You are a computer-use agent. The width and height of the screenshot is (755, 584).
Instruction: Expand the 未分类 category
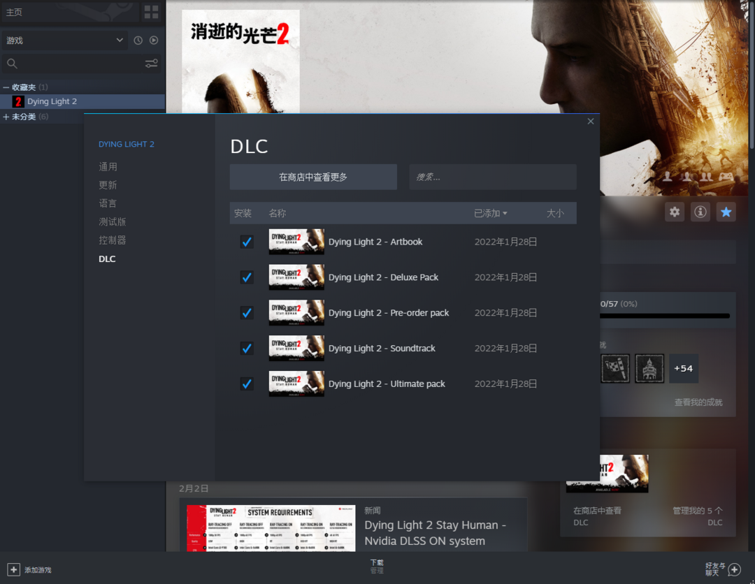point(6,117)
